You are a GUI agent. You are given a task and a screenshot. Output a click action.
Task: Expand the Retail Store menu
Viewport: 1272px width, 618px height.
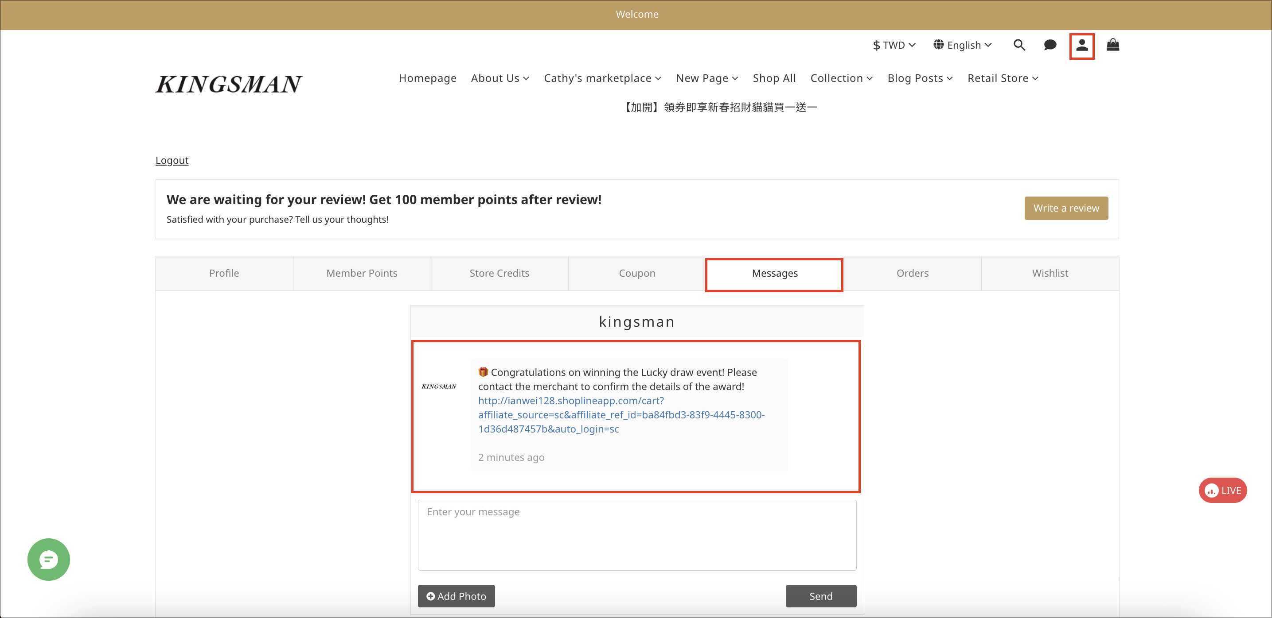click(x=1003, y=78)
